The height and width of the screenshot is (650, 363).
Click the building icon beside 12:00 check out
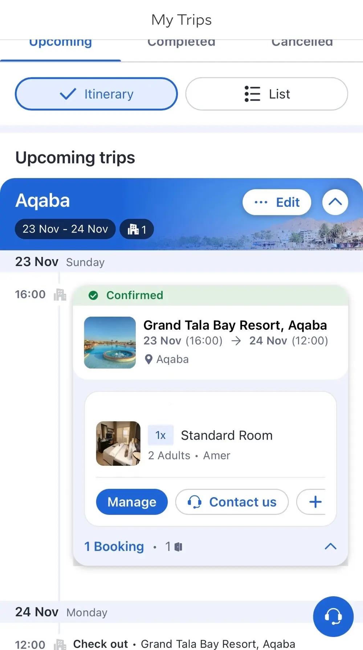[60, 644]
